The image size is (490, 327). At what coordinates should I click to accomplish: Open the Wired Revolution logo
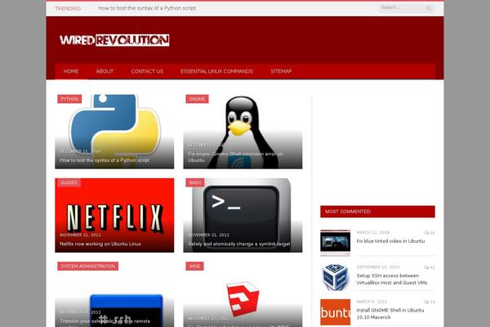pyautogui.click(x=114, y=40)
